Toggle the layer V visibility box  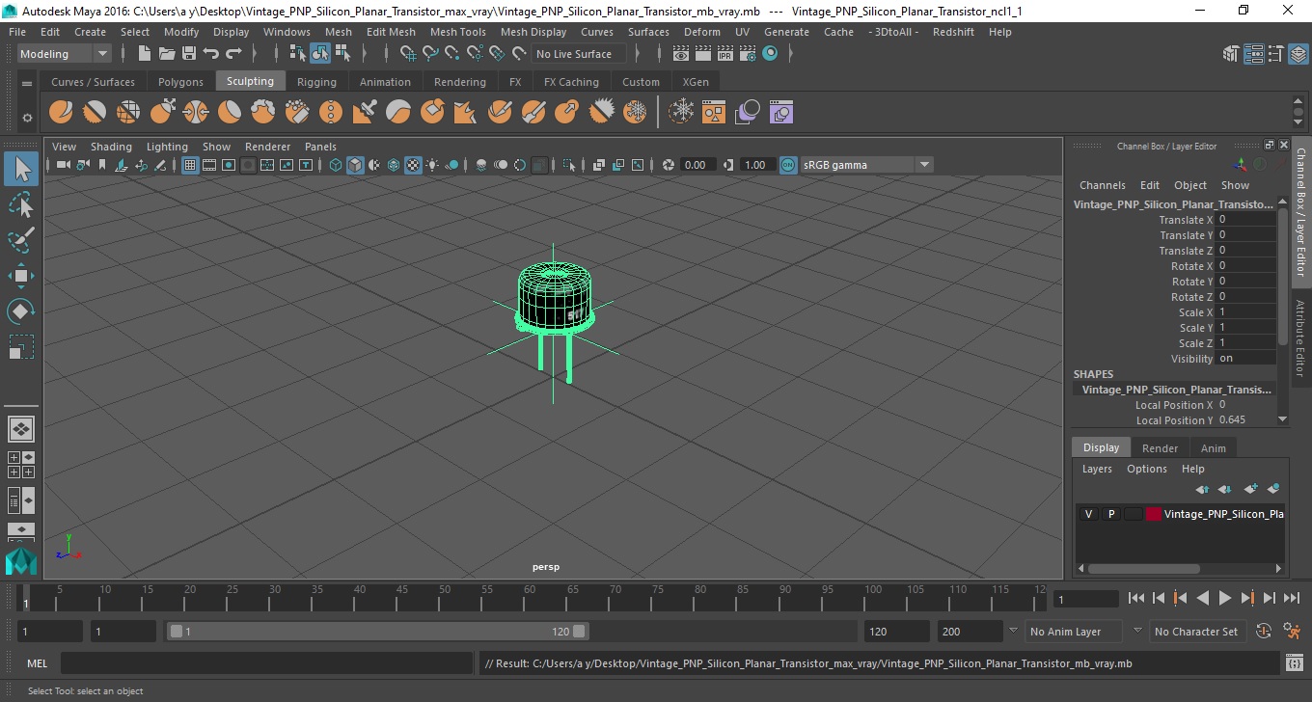click(1089, 514)
